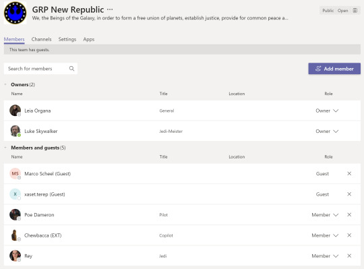Click the Role header under Members and guests
The height and width of the screenshot is (269, 364).
click(328, 156)
